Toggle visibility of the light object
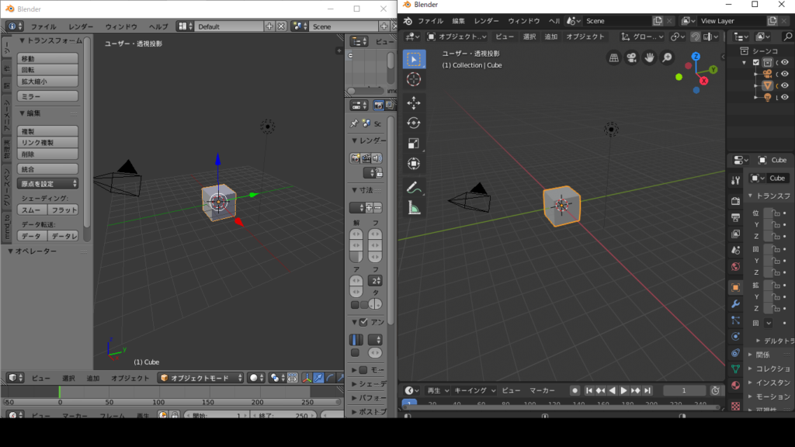 (786, 97)
